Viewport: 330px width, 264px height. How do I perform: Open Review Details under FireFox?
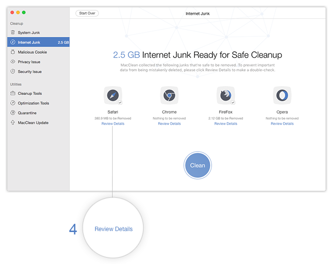click(226, 124)
